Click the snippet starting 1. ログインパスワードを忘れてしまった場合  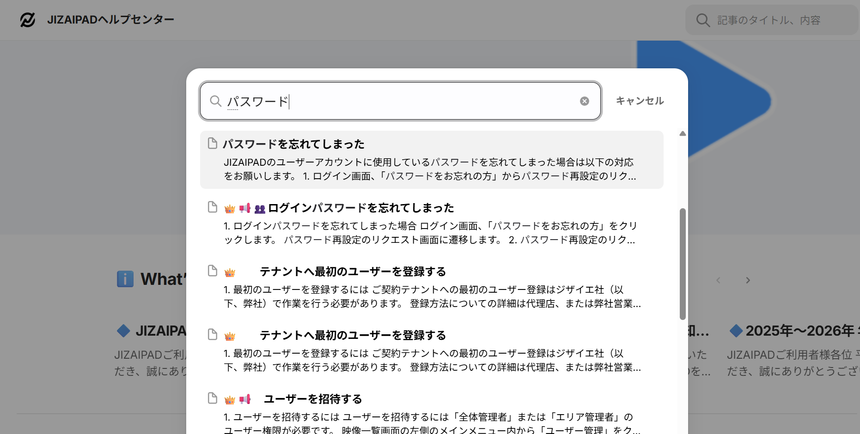(x=431, y=233)
